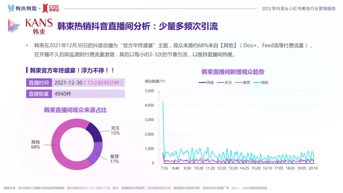
Task: Click the 直播时间 label
Action: point(39,83)
